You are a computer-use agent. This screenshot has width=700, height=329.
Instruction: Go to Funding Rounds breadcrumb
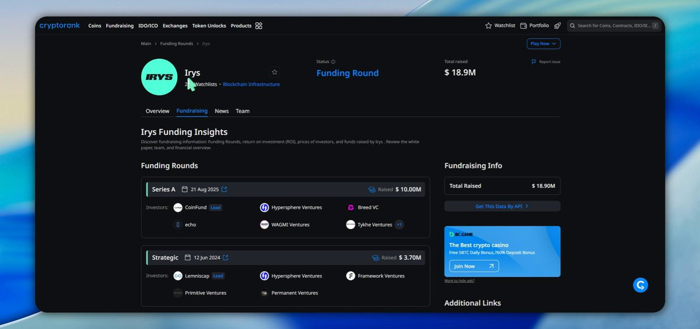176,44
